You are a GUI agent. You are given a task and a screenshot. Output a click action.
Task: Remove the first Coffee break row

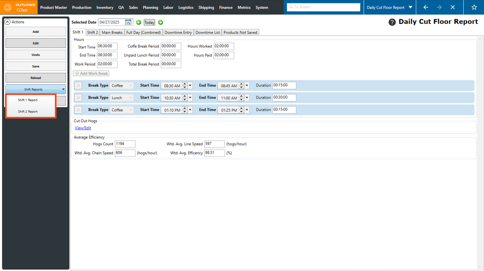(78, 86)
